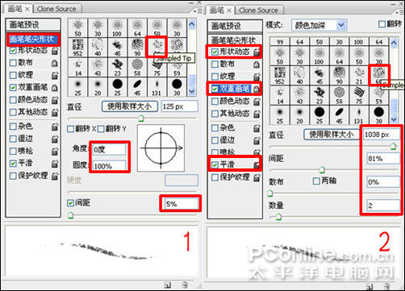This screenshot has width=405, height=291.
Task: Toggle 双重画笔 checkbox in left panel
Action: [13, 87]
